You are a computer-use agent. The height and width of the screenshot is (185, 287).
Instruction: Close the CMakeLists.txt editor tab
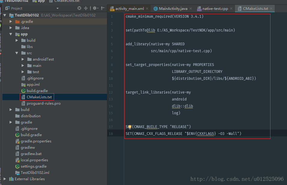click(271, 9)
